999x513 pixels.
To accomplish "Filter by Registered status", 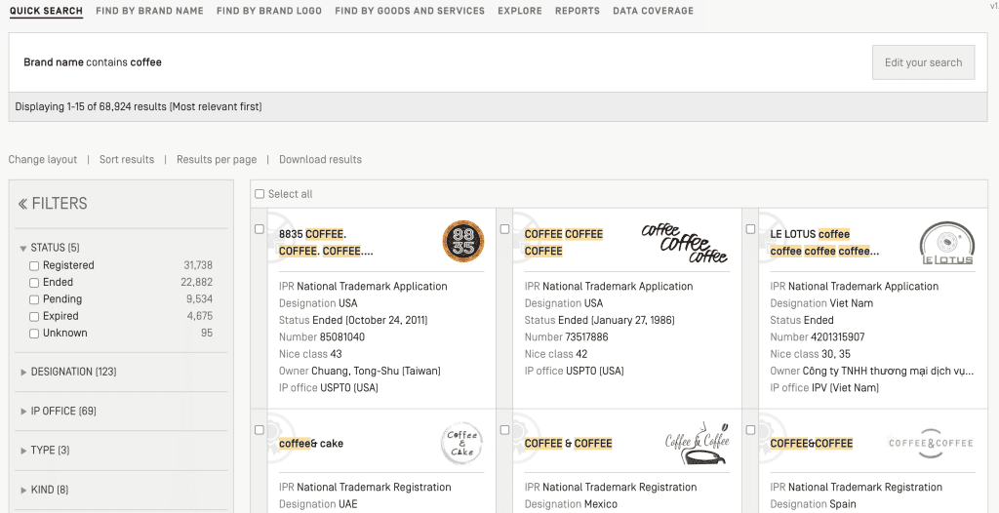I will 34,265.
